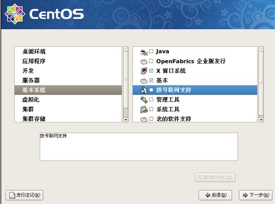Click the package list down arrow
The image size is (275, 204).
[261, 120]
